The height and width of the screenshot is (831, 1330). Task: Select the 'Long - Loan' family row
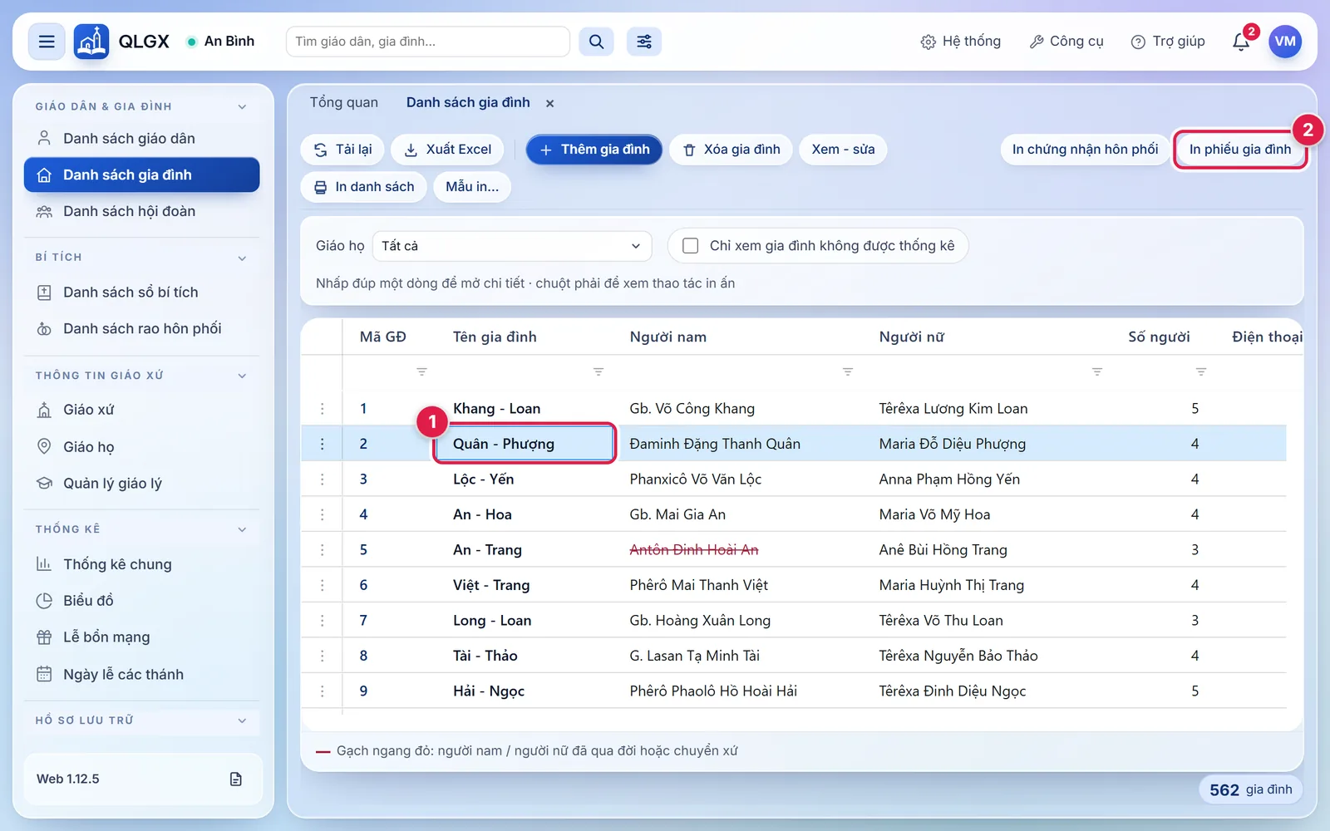click(794, 620)
